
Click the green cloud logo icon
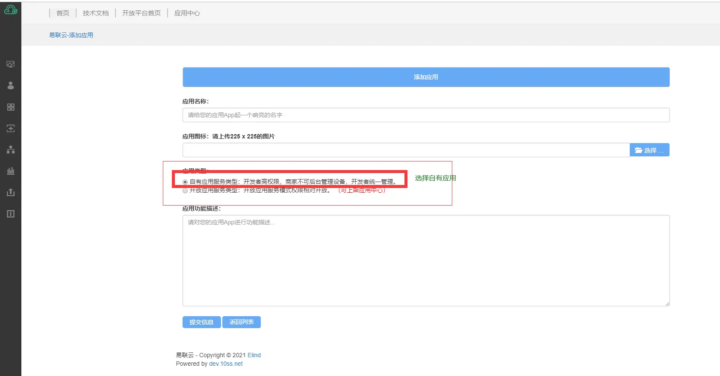tap(11, 10)
